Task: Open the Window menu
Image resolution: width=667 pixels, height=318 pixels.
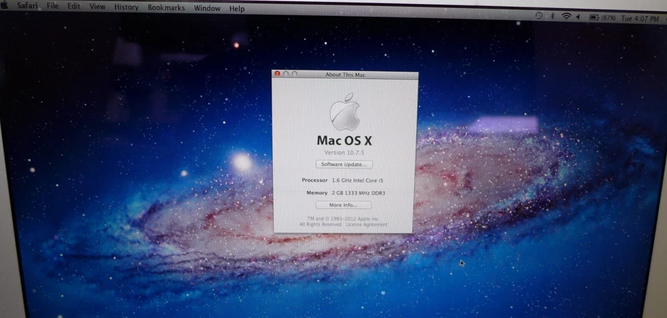Action: [207, 8]
